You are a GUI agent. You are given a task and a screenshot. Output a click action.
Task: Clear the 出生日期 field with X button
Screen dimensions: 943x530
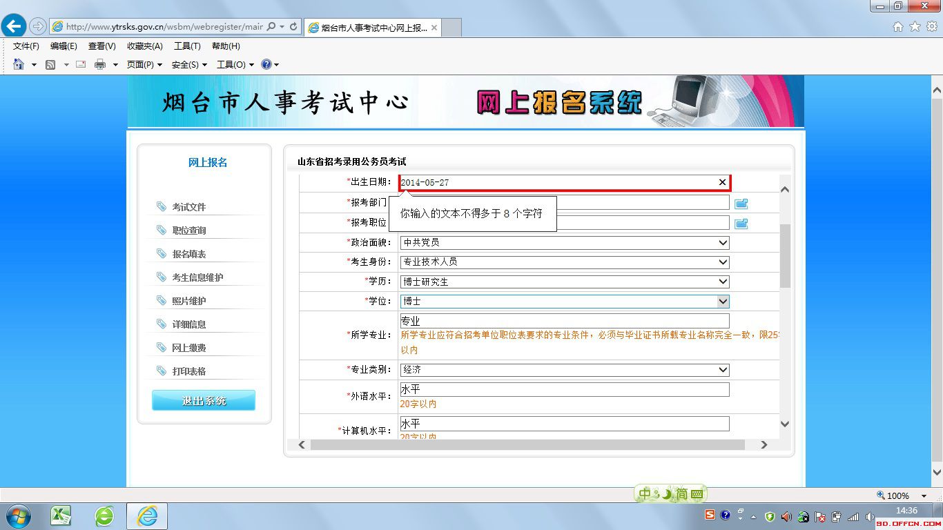722,182
